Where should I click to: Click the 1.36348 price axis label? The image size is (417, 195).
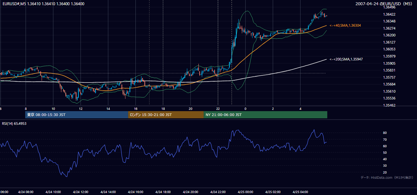click(x=389, y=21)
